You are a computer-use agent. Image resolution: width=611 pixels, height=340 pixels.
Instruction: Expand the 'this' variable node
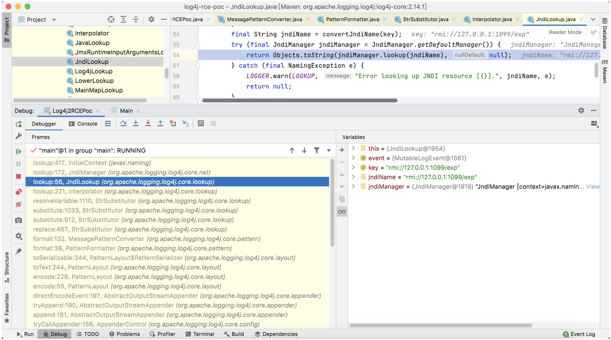point(353,148)
